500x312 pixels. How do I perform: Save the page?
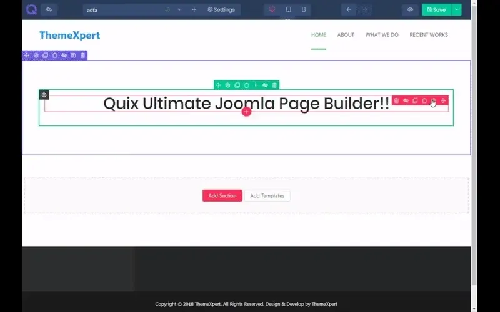436,9
